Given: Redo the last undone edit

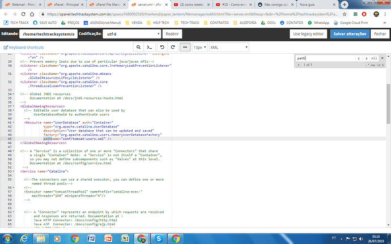Looking at the screenshot, I should pos(173,48).
